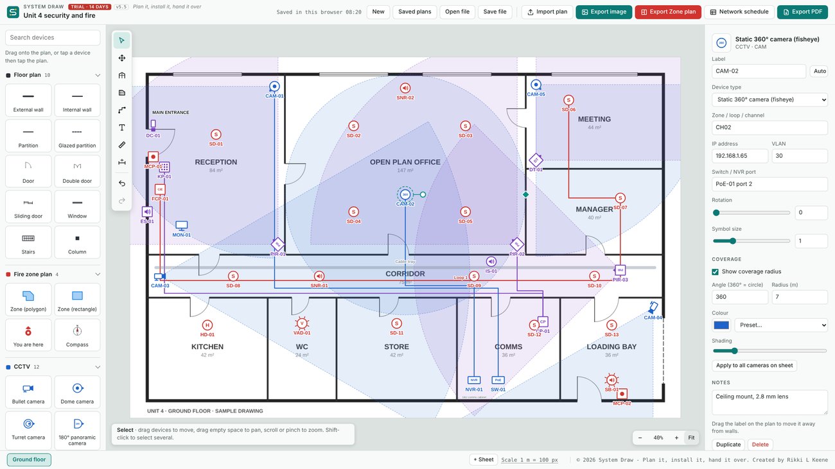Pick the Zone (rectangle) tile

pos(77,300)
